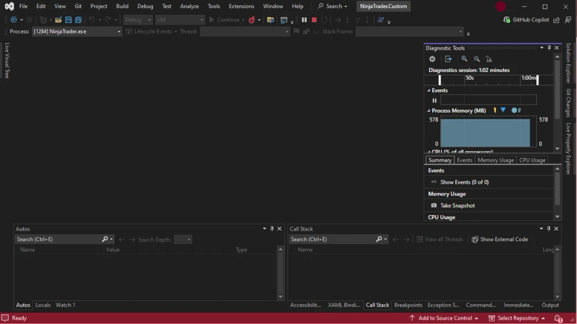Toggle Show External Code in Call Stack
This screenshot has width=577, height=324.
(500, 239)
